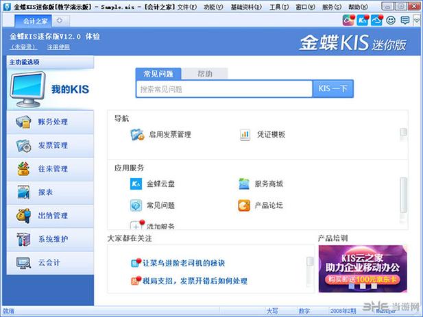
Task: Click the blue cloud icon in top toolbar
Action: (x=376, y=21)
